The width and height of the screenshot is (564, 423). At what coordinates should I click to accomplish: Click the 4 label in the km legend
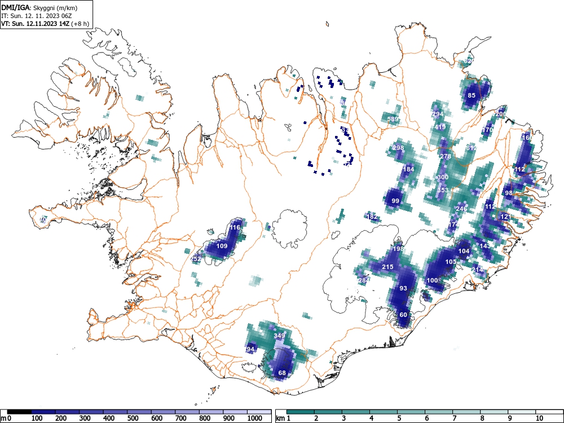(372, 418)
